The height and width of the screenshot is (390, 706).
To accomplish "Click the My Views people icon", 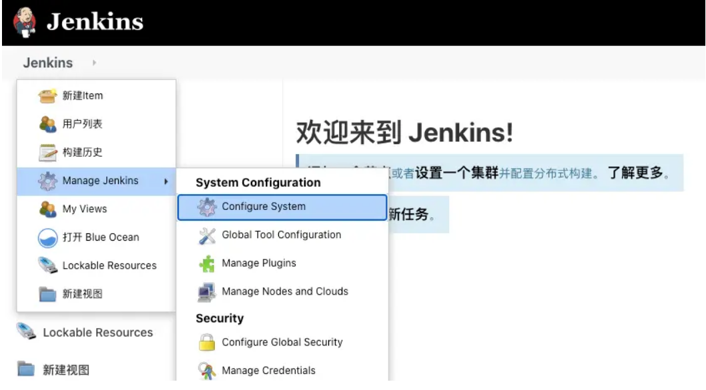I will pos(47,209).
